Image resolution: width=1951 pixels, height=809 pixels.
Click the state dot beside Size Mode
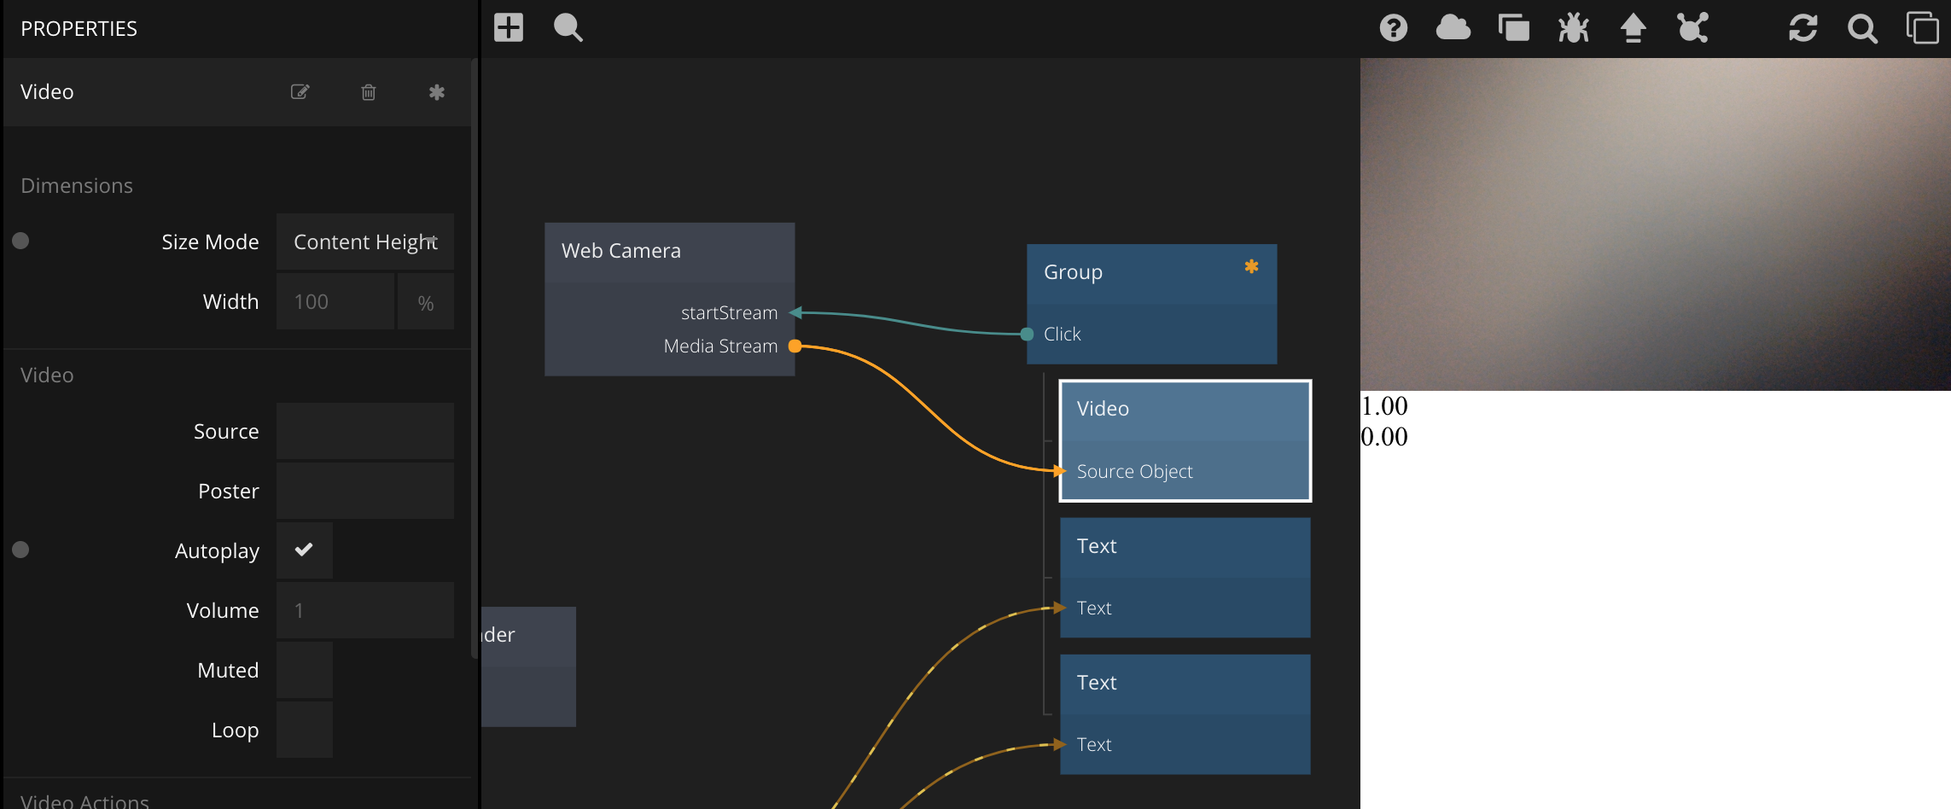point(21,241)
